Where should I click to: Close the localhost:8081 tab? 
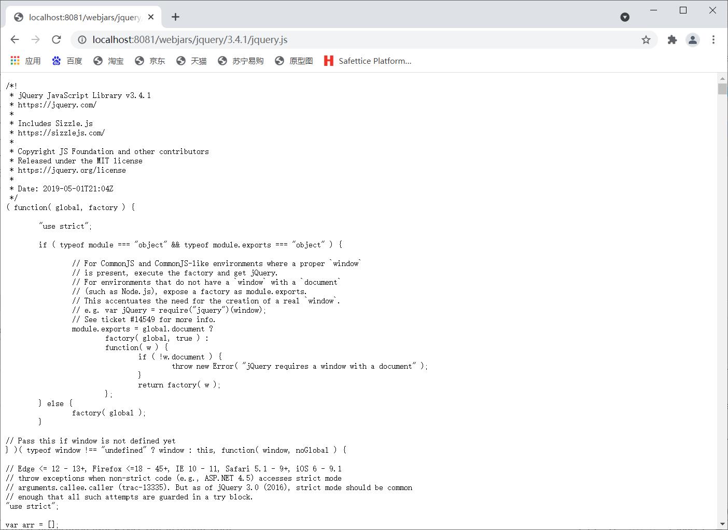151,17
